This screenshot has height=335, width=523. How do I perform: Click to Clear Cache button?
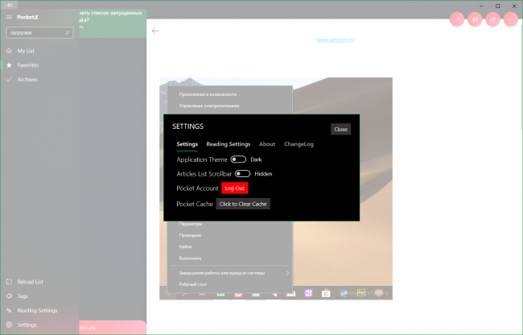[x=243, y=204]
